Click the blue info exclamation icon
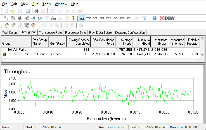The width and height of the screenshot is (206, 130). point(155,18)
